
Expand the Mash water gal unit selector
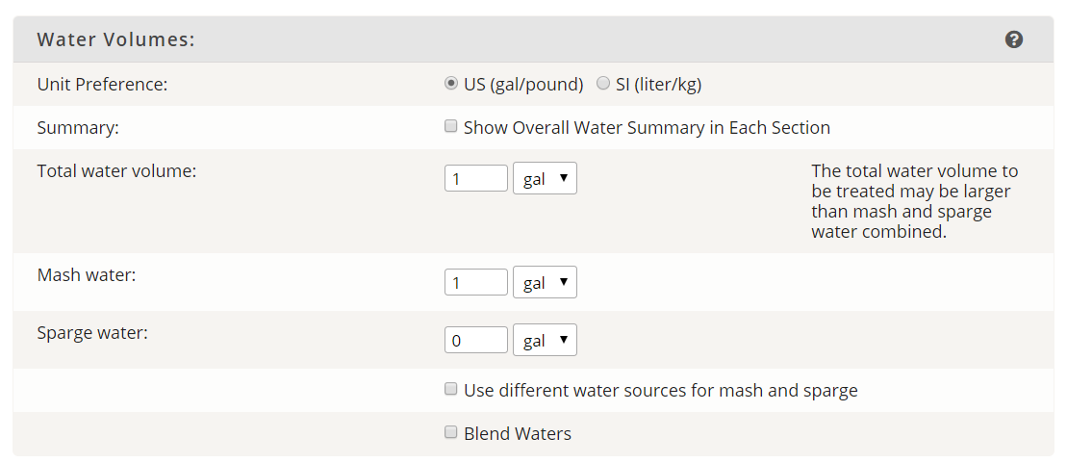[546, 282]
